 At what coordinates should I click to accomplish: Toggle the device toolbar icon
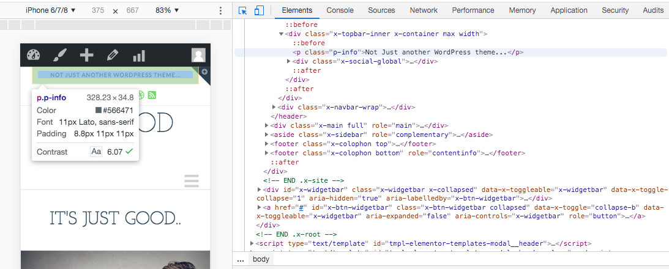(259, 10)
